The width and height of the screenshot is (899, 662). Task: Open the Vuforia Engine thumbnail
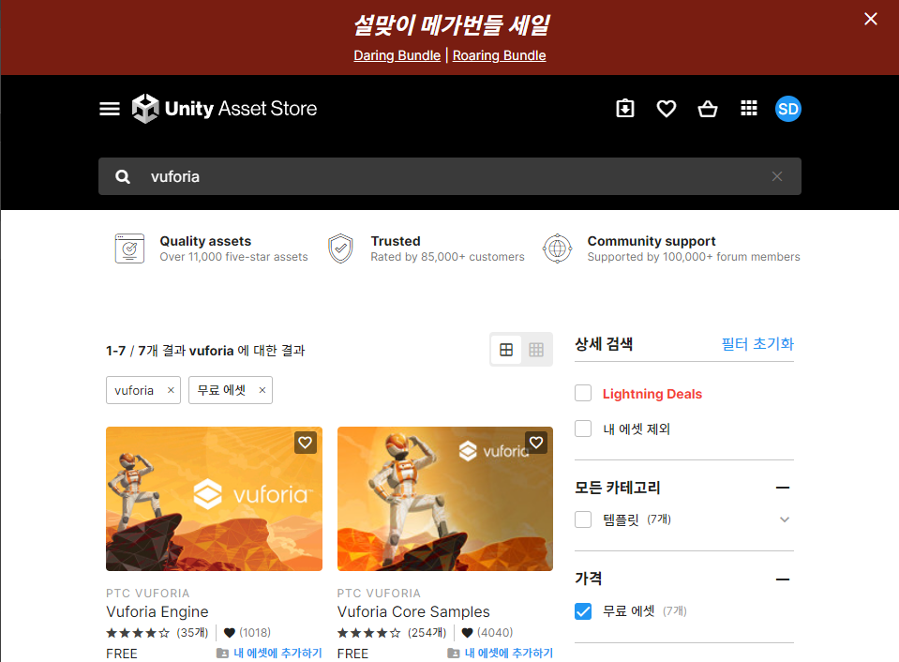pyautogui.click(x=214, y=499)
